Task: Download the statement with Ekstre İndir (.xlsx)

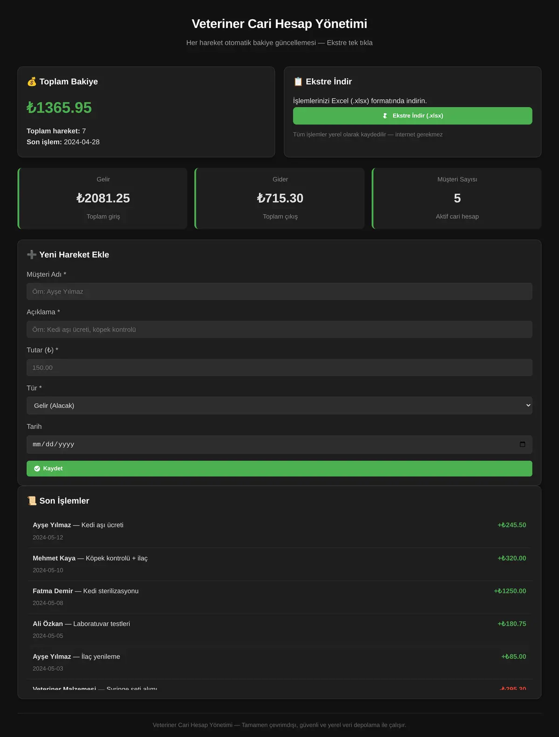Action: (x=413, y=116)
